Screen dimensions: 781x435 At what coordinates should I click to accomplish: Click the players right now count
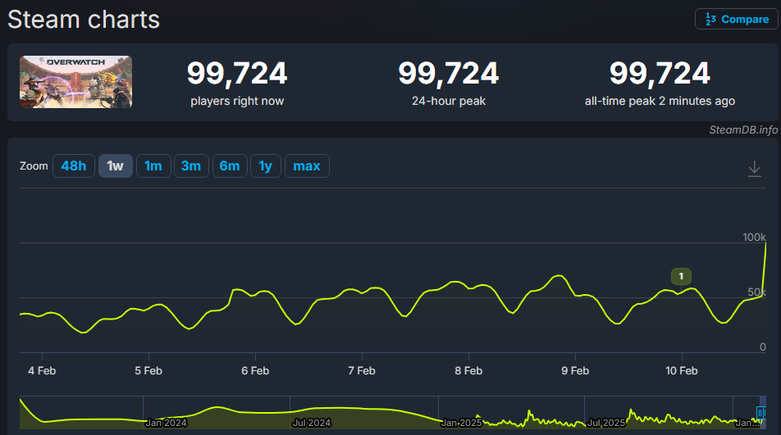237,73
